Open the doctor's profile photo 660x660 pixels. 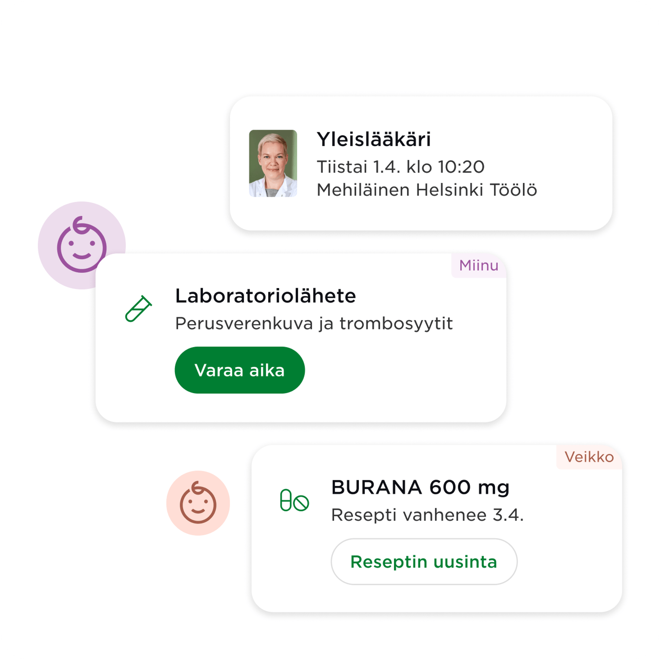(x=273, y=163)
